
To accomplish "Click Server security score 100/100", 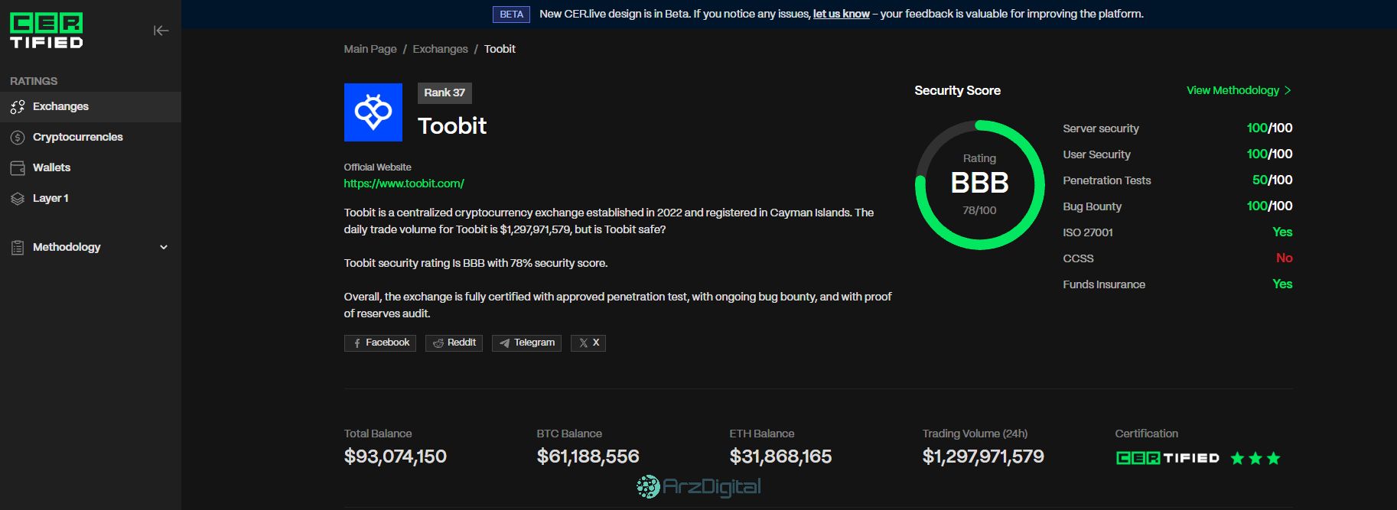I will point(1269,128).
